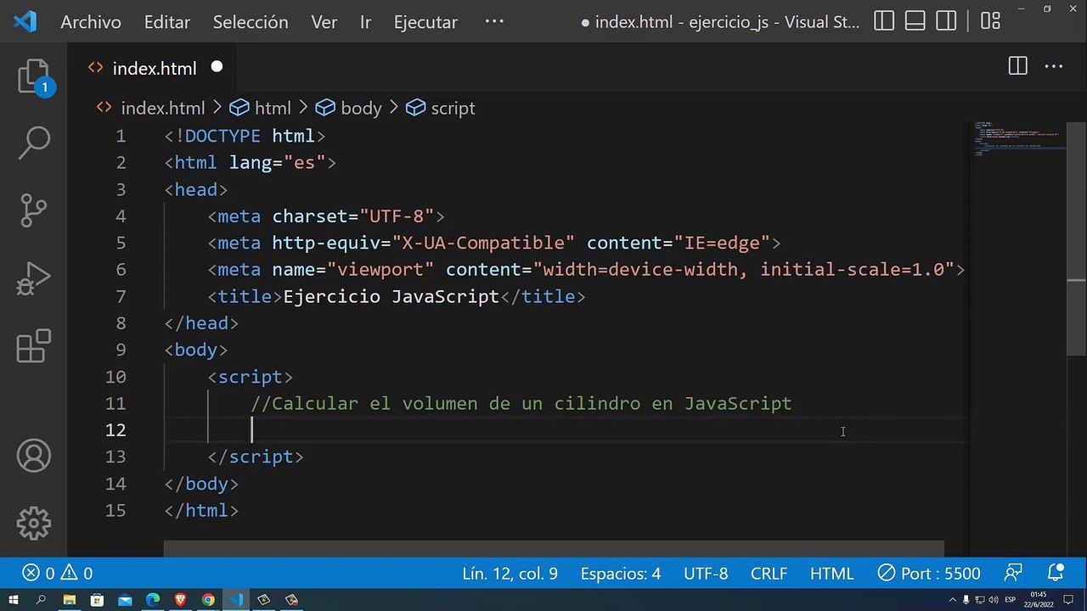Open Brave browser from taskbar
1087x611 pixels.
pos(180,600)
